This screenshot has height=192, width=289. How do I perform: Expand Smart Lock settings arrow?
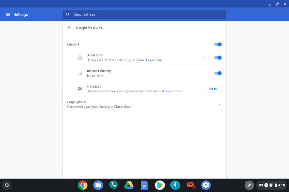(203, 58)
